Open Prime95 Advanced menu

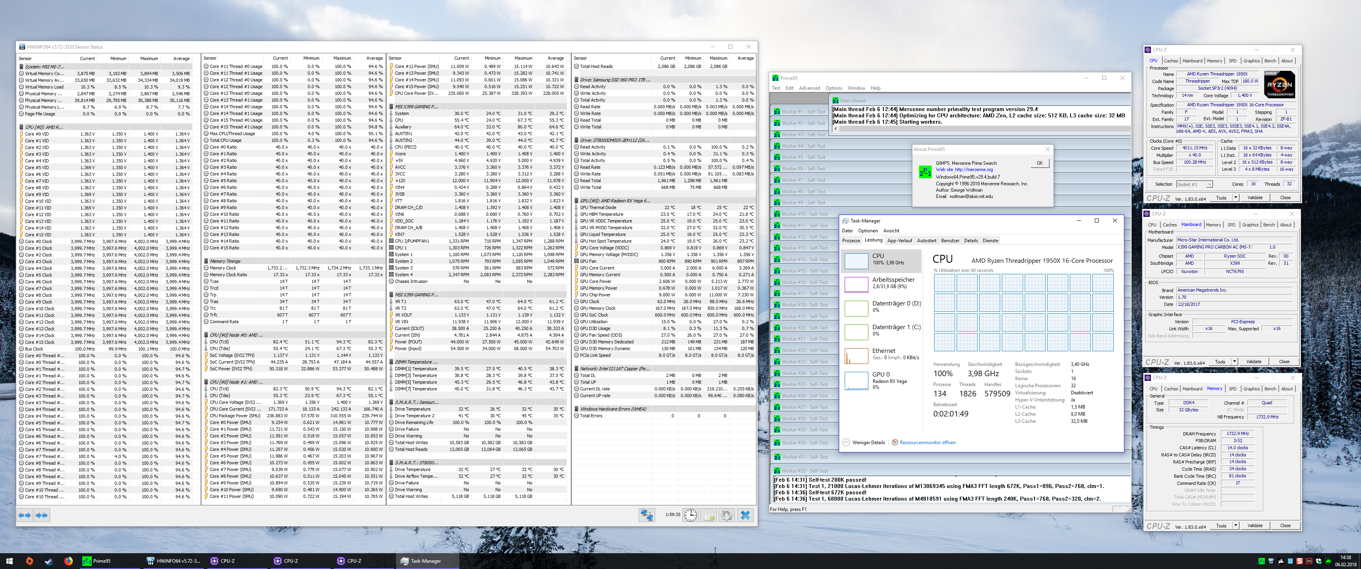click(x=809, y=88)
